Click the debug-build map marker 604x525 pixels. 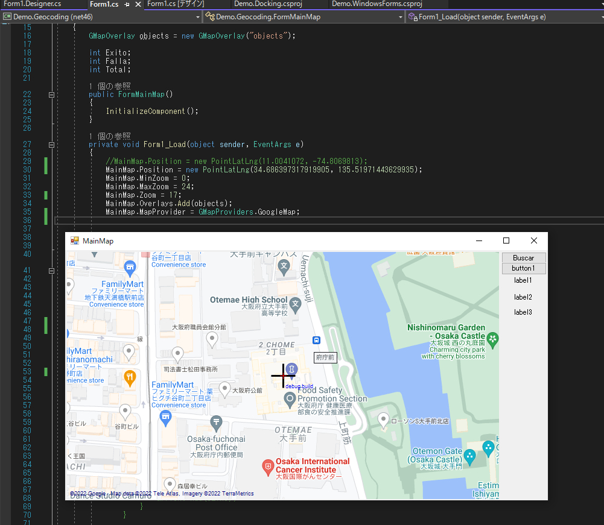pyautogui.click(x=291, y=368)
